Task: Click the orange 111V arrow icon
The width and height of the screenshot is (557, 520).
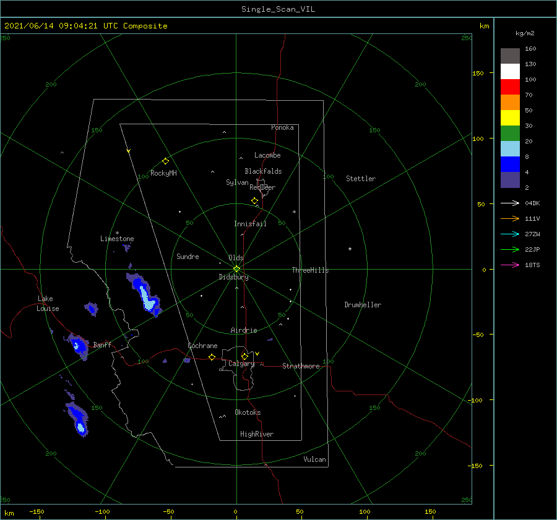Action: (x=510, y=219)
